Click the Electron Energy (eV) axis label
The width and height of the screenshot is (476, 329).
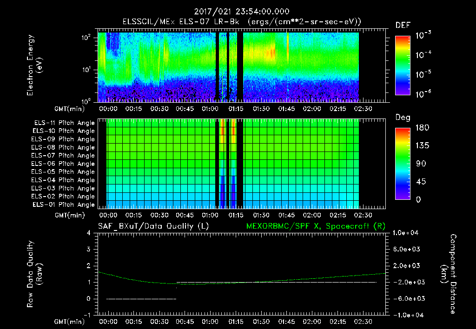[x=34, y=65]
